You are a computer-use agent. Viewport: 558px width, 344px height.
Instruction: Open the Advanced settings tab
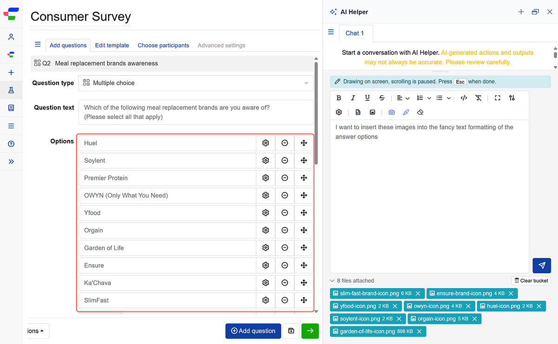(x=221, y=45)
